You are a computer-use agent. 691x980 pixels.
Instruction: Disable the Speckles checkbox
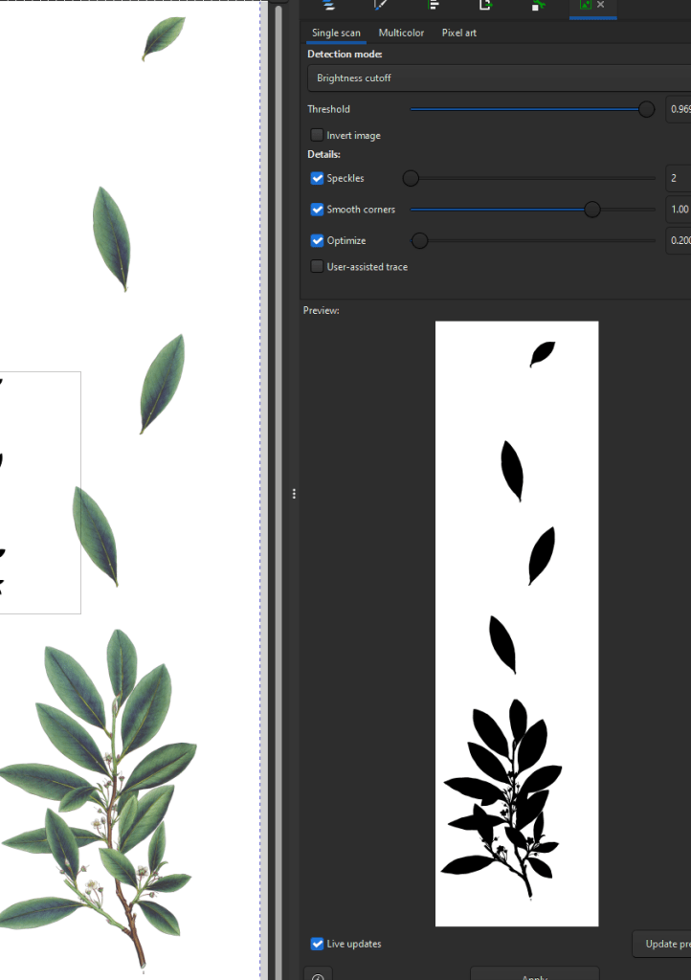[x=317, y=178]
